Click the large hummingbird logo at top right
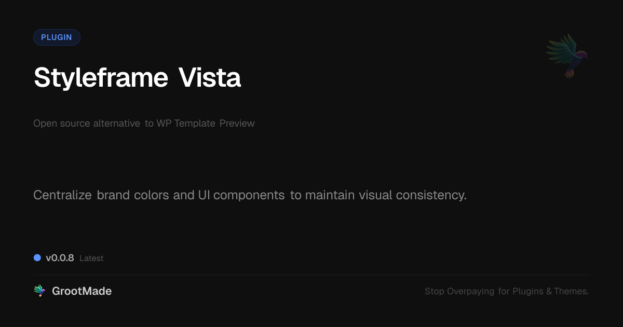This screenshot has width=623, height=327. 567,56
